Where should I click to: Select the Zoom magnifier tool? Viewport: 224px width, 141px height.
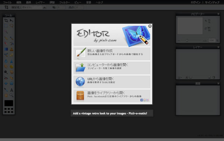point(12,95)
